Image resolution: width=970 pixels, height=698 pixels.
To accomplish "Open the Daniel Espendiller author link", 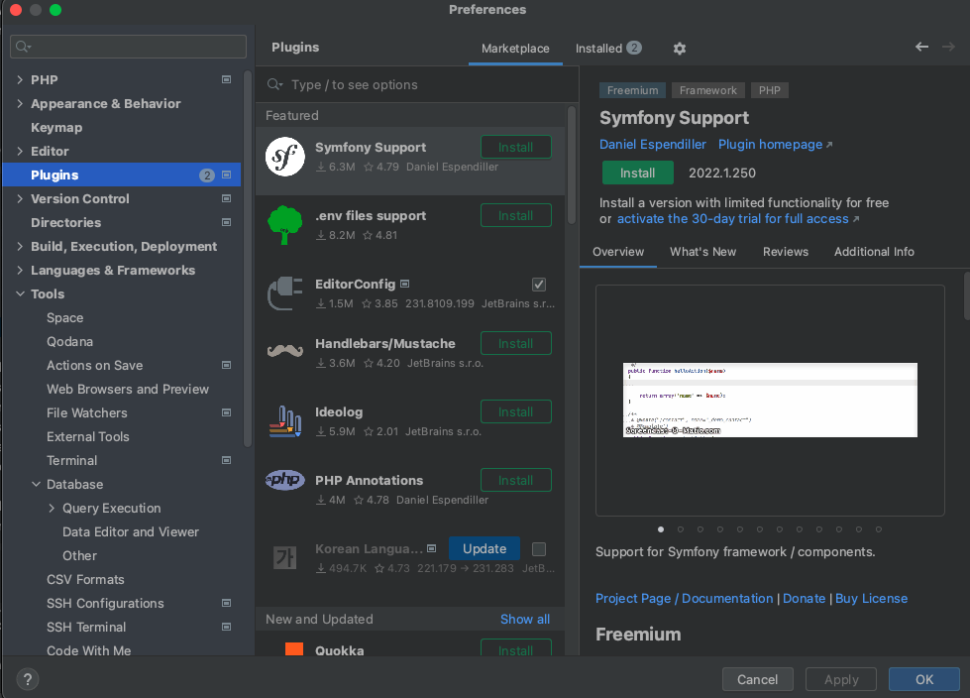I will (x=652, y=144).
